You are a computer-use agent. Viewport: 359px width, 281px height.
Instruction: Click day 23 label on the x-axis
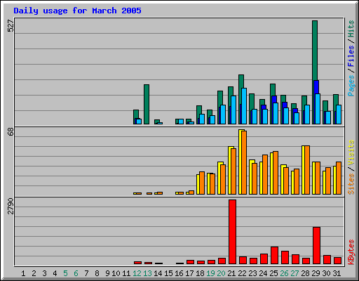coord(252,273)
